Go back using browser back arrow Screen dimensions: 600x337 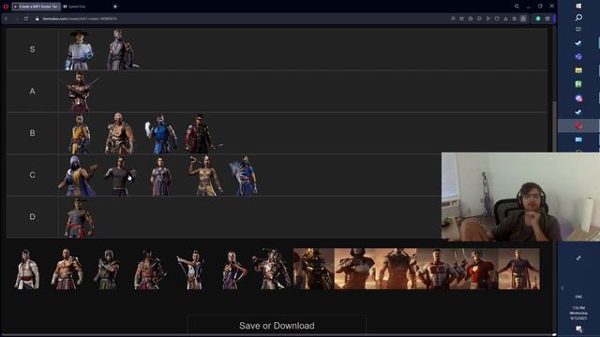(7, 19)
